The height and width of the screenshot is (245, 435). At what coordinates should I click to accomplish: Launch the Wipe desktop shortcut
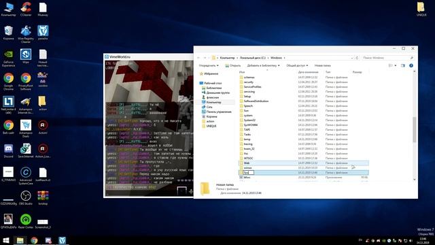[x=26, y=56]
